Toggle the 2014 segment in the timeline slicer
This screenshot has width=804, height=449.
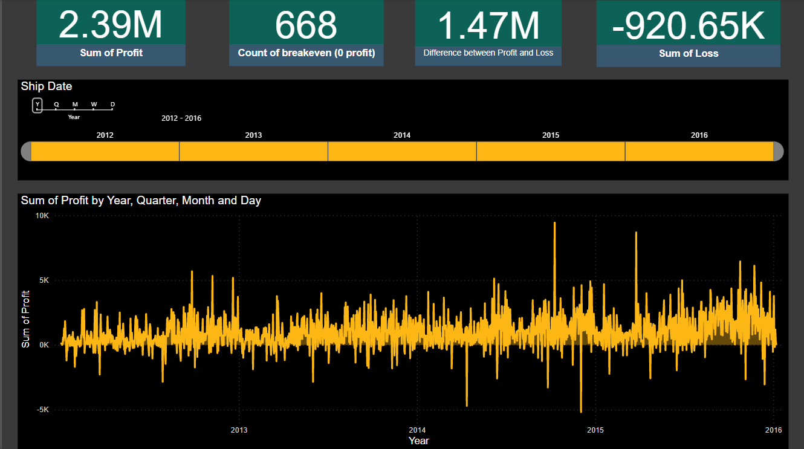point(401,150)
